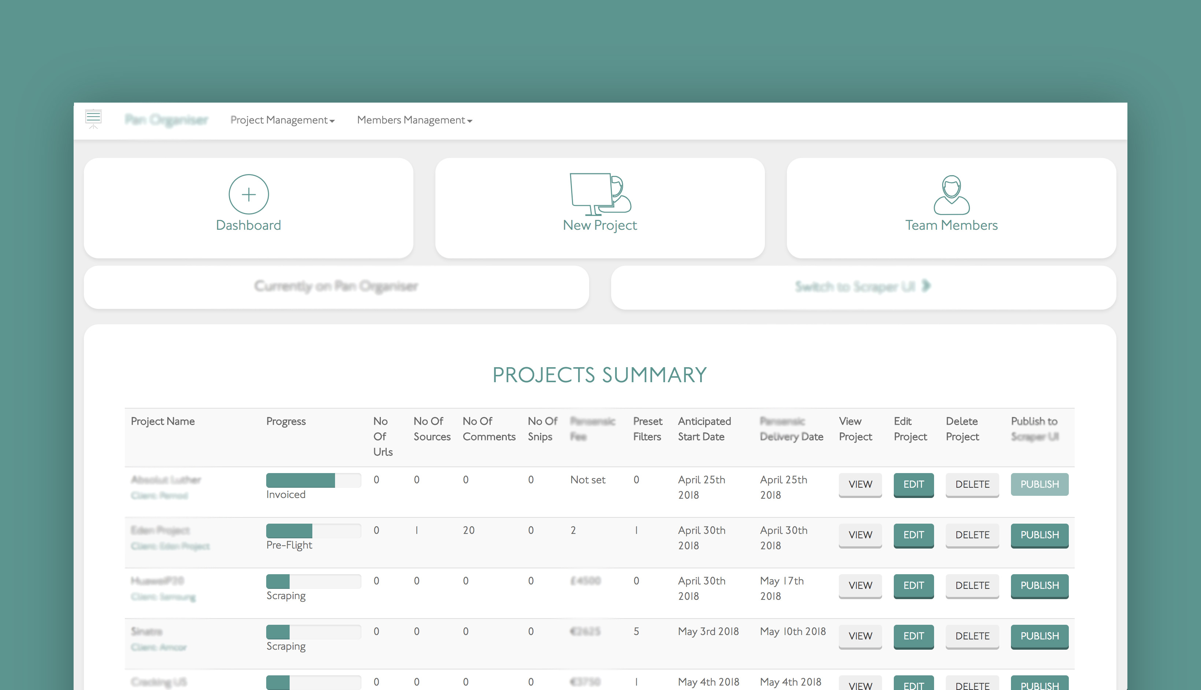
Task: Click the Not set fee value
Action: pyautogui.click(x=587, y=480)
